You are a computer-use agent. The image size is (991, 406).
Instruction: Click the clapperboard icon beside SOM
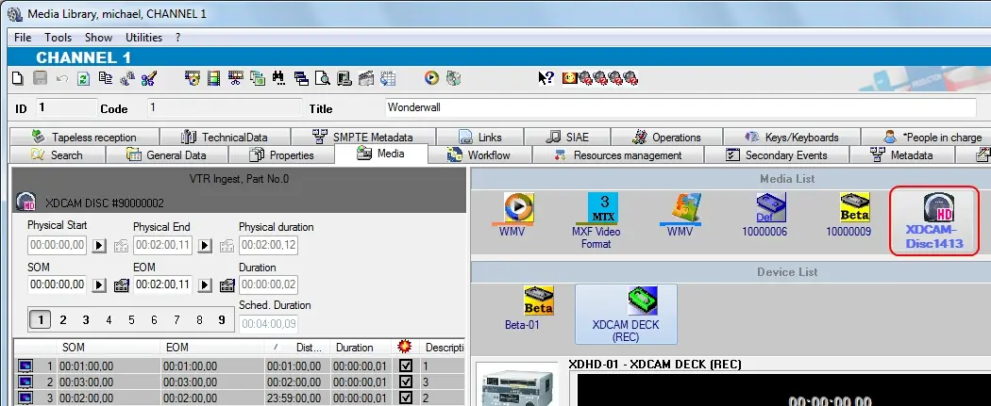(x=121, y=284)
